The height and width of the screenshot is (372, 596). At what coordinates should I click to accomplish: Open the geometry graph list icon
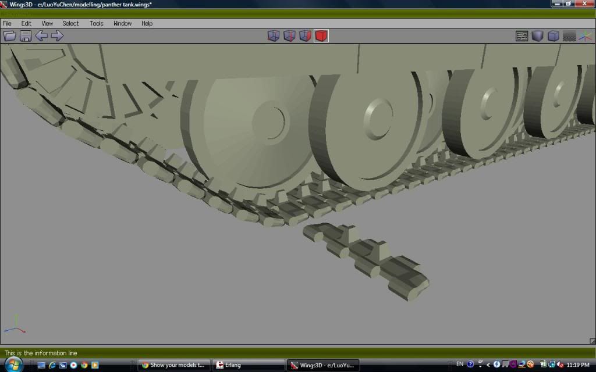[521, 36]
